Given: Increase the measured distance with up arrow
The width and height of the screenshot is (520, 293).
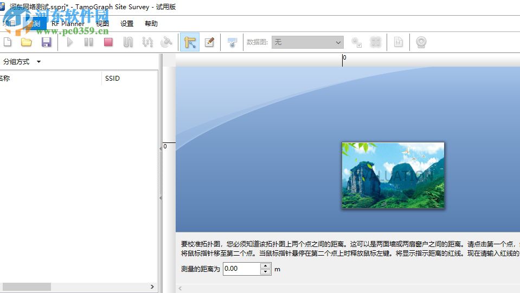Looking at the screenshot, I should pyautogui.click(x=266, y=266).
